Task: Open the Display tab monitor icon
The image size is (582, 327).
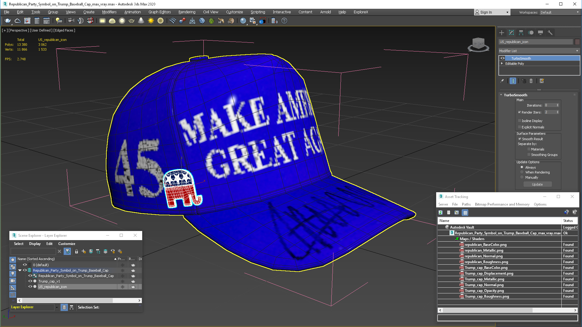Action: 540,33
